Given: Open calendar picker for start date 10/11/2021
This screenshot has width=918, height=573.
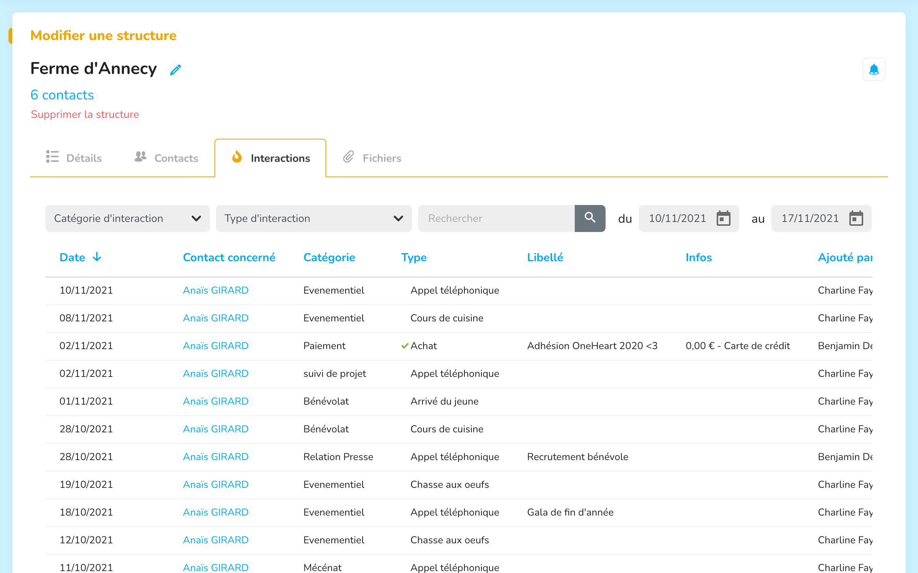Looking at the screenshot, I should [723, 218].
